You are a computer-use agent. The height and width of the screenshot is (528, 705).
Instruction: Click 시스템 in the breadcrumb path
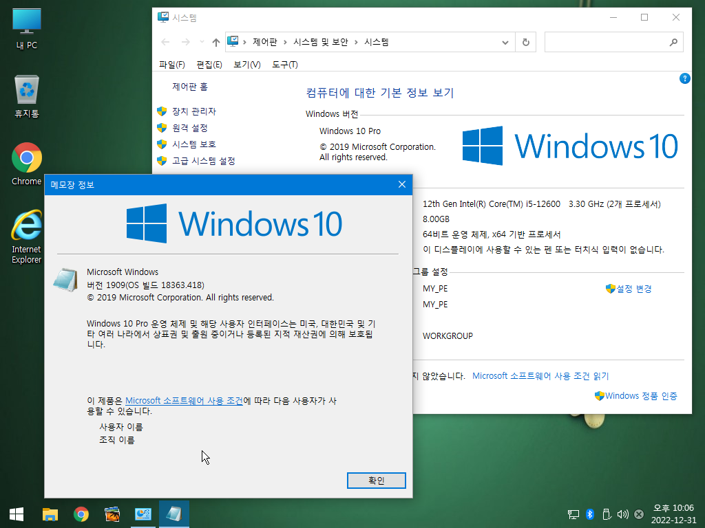click(x=377, y=42)
